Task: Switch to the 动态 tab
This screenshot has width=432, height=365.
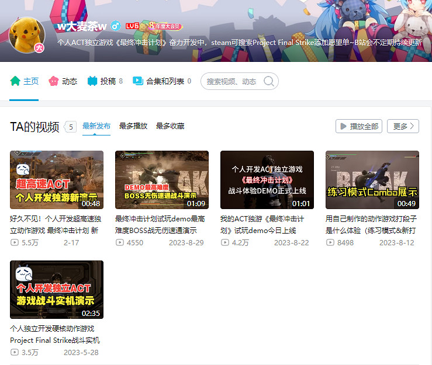Action: (x=63, y=81)
